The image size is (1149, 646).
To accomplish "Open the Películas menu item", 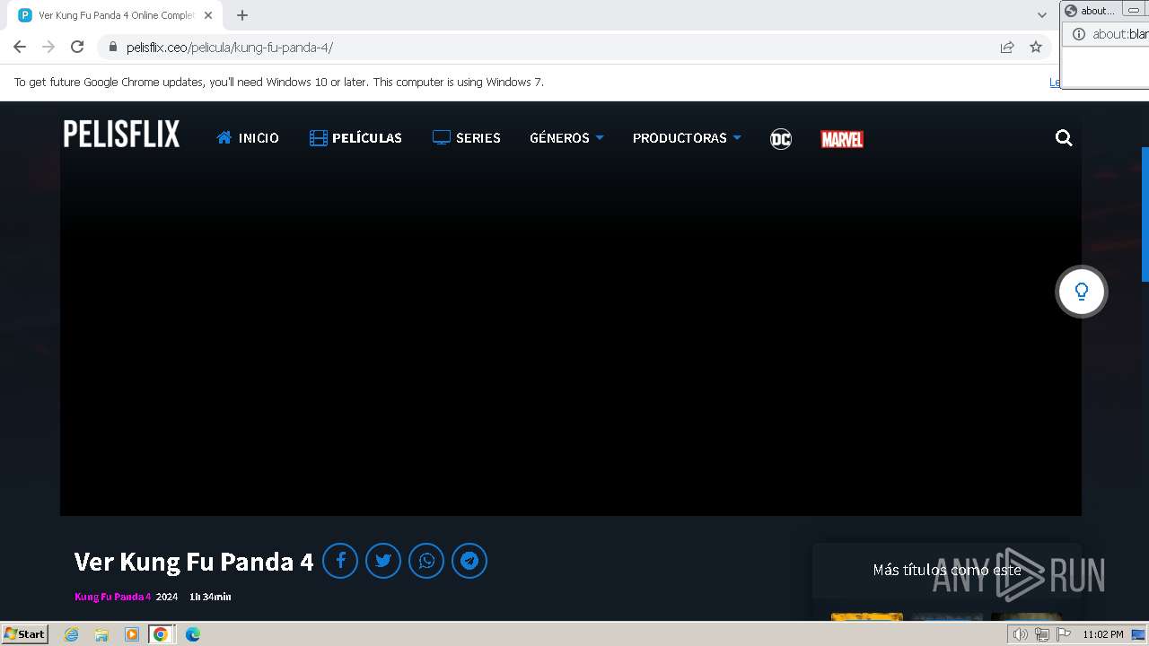I will coord(355,138).
